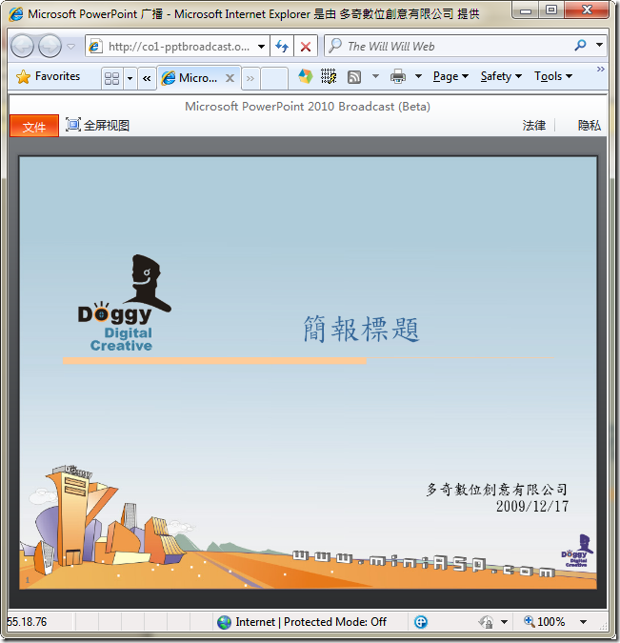Open the 文件 file tab
This screenshot has width=620, height=643.
[x=34, y=126]
